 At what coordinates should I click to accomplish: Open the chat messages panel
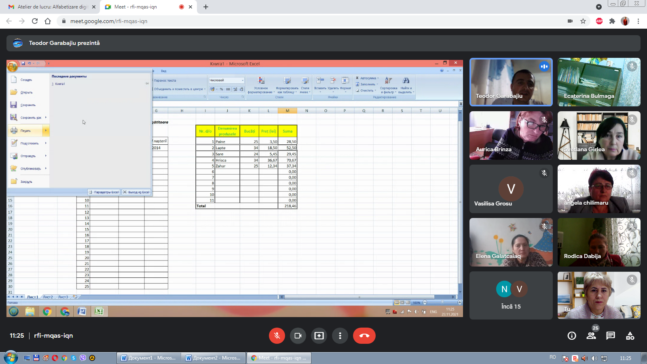pos(611,336)
